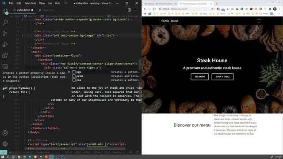Open Task View on the taskbar

coord(13,157)
